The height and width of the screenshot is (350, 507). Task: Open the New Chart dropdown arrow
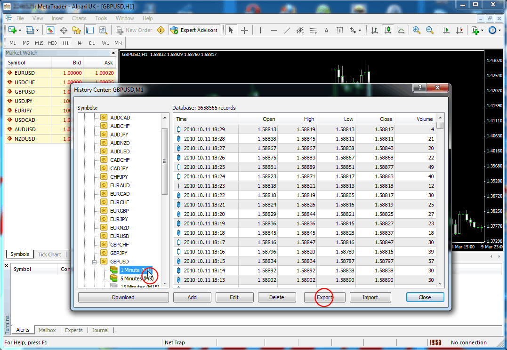20,31
